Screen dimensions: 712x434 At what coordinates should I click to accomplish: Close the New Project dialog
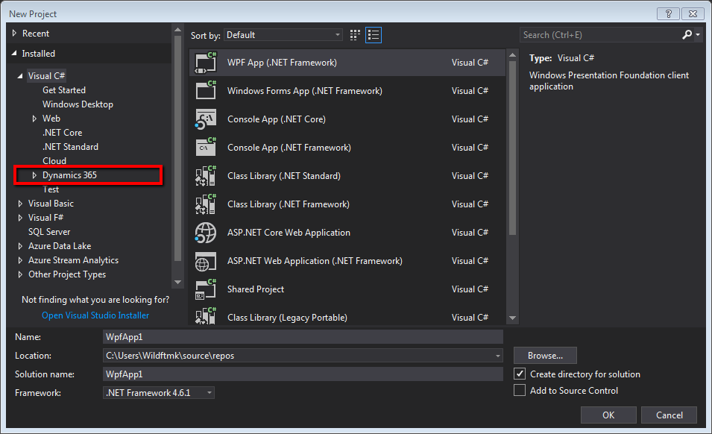pyautogui.click(x=693, y=13)
